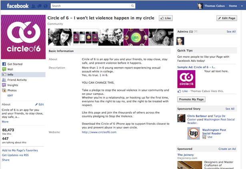Screen dimensions: 246x169
Task: Click the large circleof6 page logo
Action: point(23,37)
